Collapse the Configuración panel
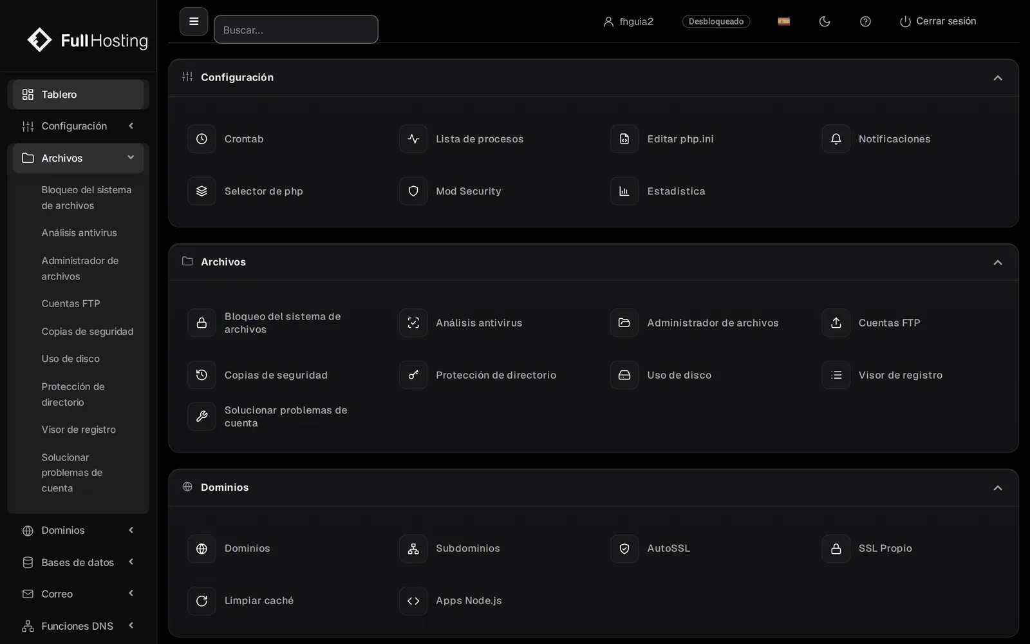This screenshot has height=644, width=1030. [x=998, y=78]
